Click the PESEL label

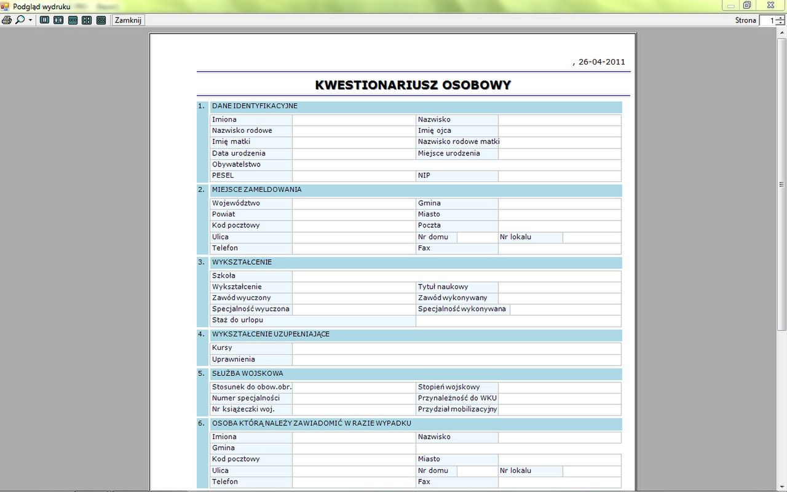click(223, 175)
